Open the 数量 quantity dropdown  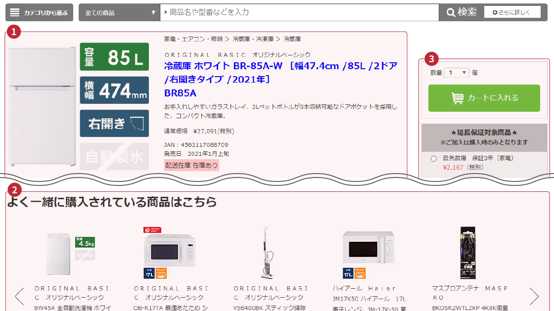click(x=456, y=73)
